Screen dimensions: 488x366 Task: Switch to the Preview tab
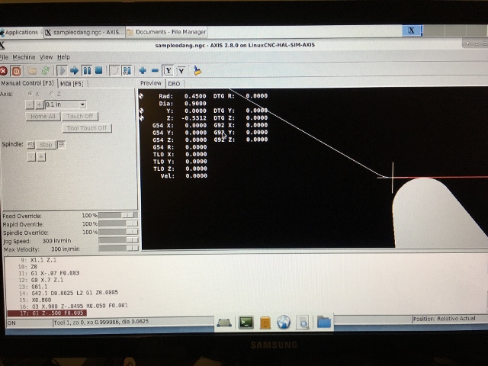click(151, 83)
